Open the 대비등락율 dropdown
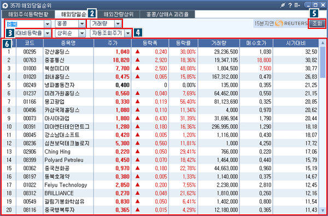Viewport: 328px width, 216px height. (x=48, y=33)
